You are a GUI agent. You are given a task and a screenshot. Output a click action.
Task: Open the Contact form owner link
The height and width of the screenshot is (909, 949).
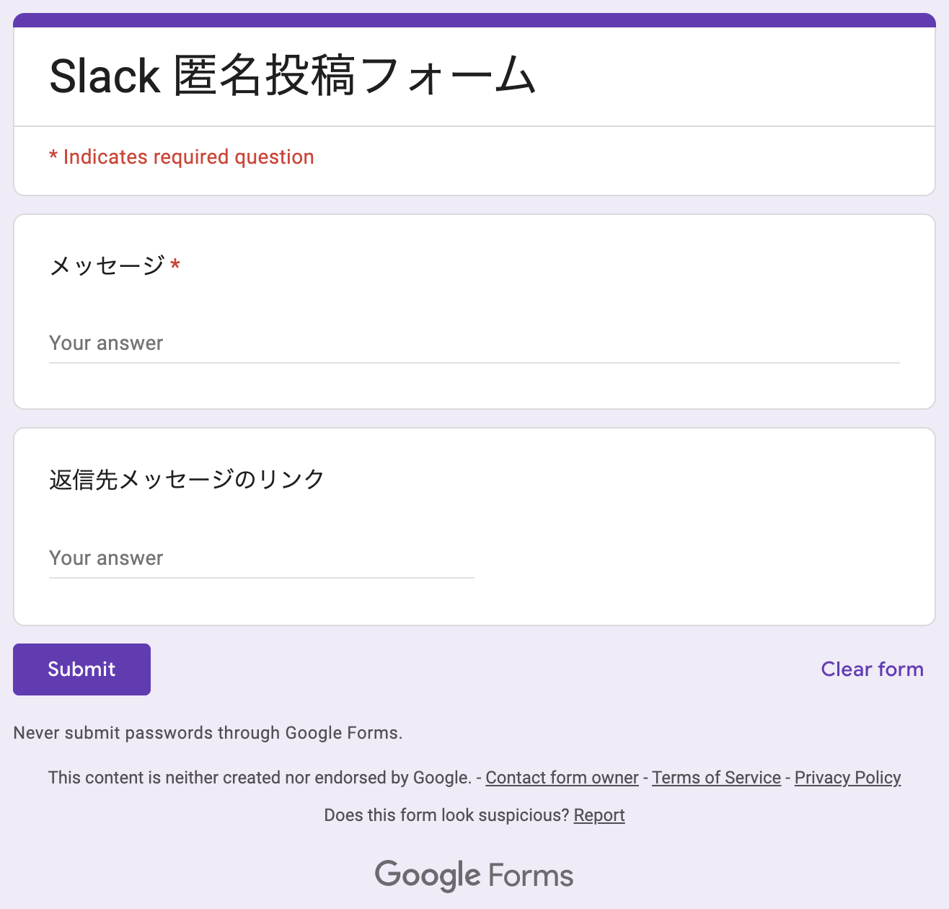pyautogui.click(x=562, y=778)
